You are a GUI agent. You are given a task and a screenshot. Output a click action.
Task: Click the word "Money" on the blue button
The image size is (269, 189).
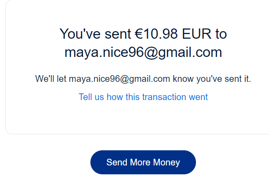(167, 162)
